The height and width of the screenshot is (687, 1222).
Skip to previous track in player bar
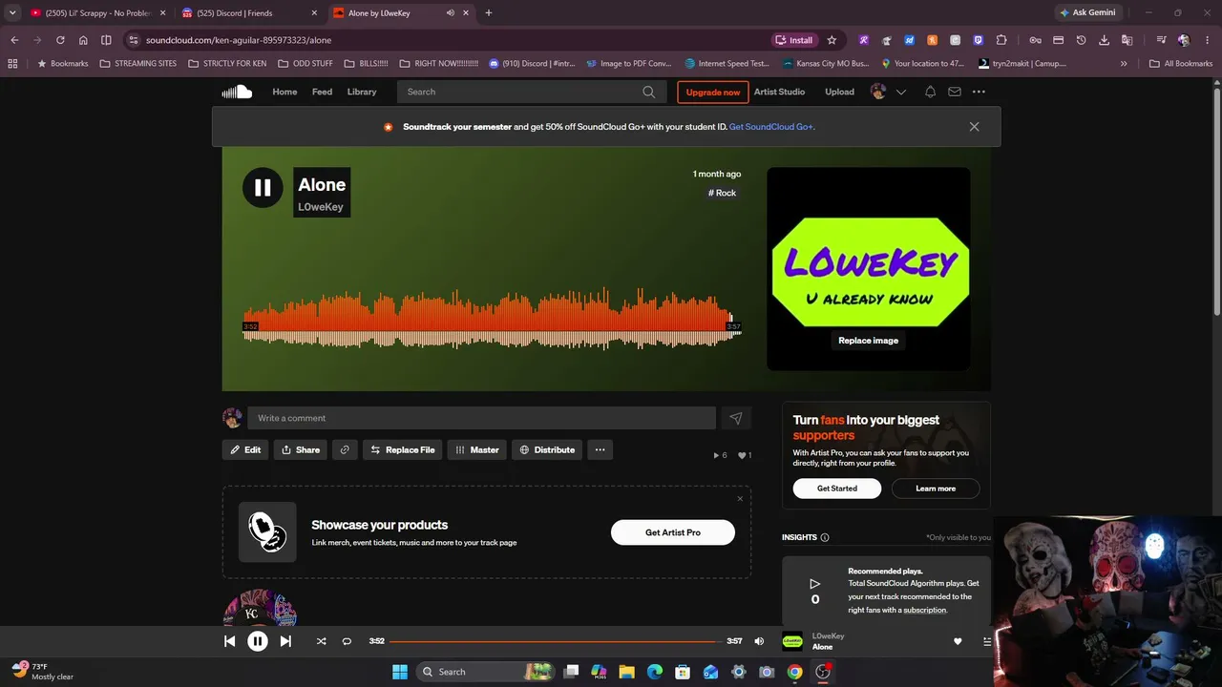coord(229,641)
